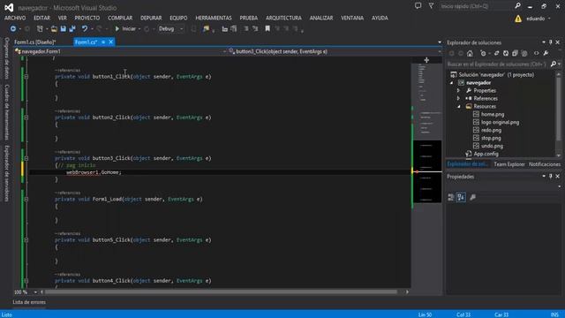
Task: Collapse the Resources folder node
Action: pos(459,106)
